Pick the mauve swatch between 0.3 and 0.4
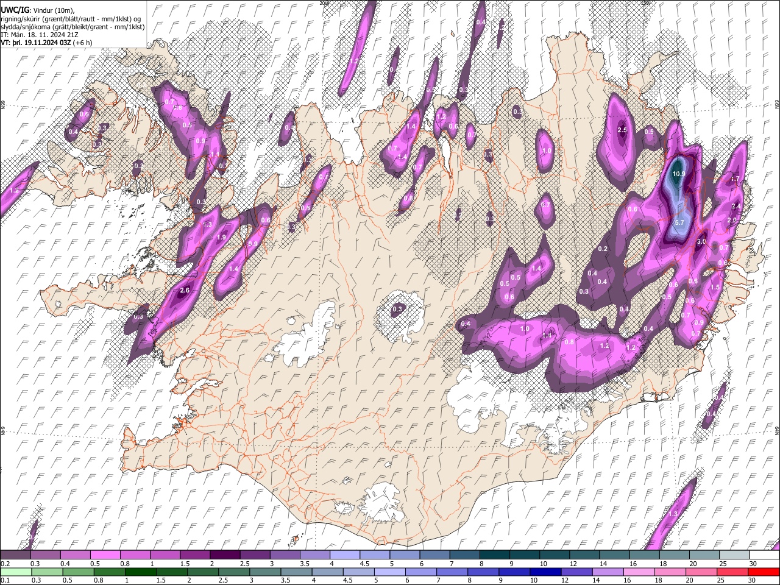Image resolution: width=780 pixels, height=585 pixels. pyautogui.click(x=45, y=555)
